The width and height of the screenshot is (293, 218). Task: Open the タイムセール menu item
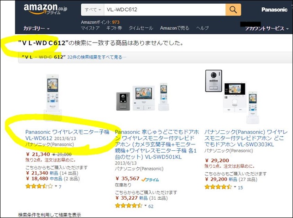(141, 28)
